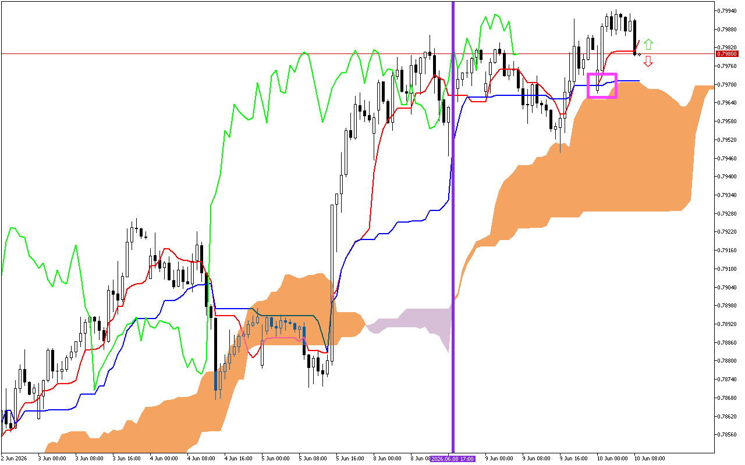
Task: Click the 0.79700 price axis label
Action: pyautogui.click(x=726, y=84)
